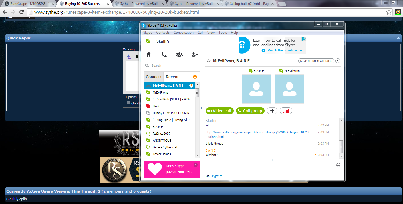Viewport: 403px width, 204px height.
Task: Open the Tools menu
Action: (x=223, y=33)
